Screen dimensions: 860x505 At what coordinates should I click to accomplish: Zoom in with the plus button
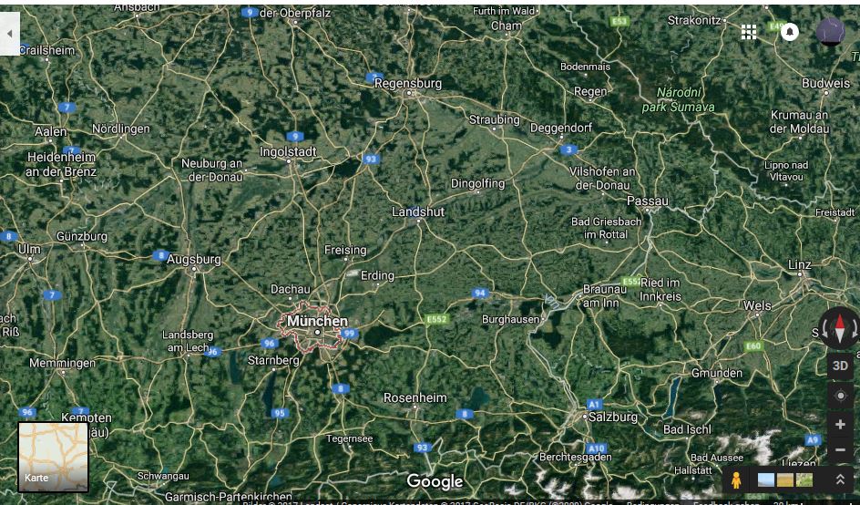(840, 424)
